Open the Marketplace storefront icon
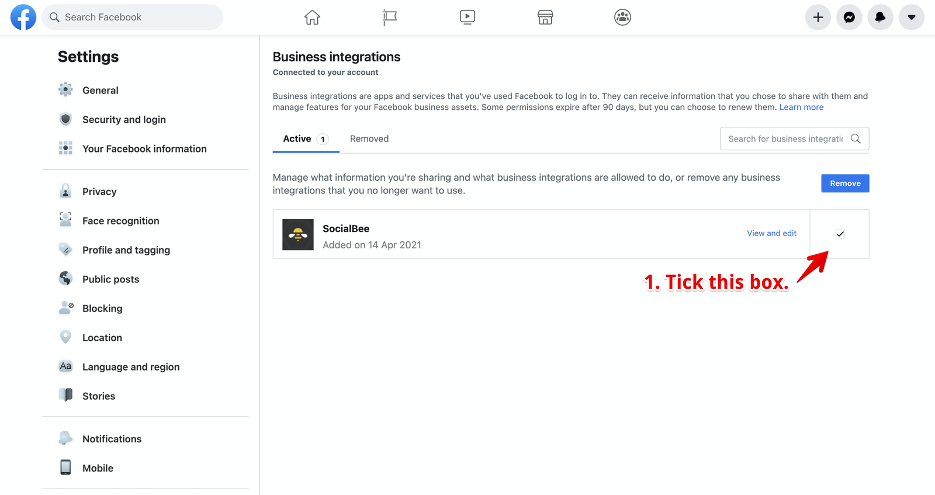Screen dimensions: 935x495 [545, 18]
